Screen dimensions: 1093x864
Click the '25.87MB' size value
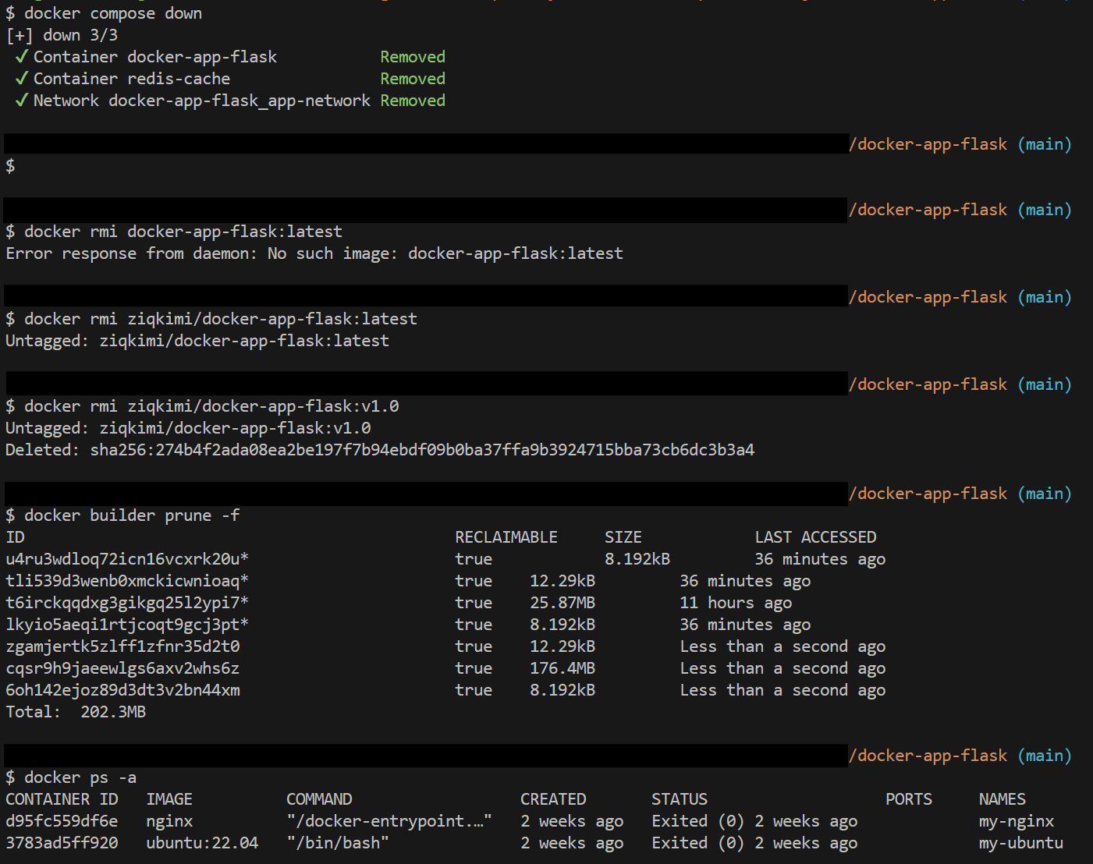tap(562, 603)
